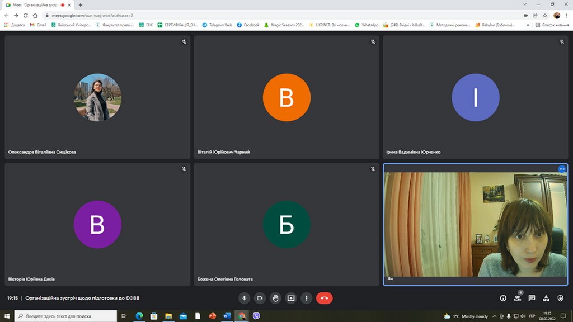Raise hand in the meeting
The height and width of the screenshot is (322, 573).
pyautogui.click(x=275, y=298)
